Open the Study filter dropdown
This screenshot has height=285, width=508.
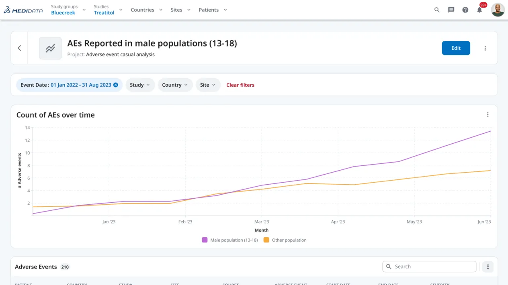click(x=140, y=85)
